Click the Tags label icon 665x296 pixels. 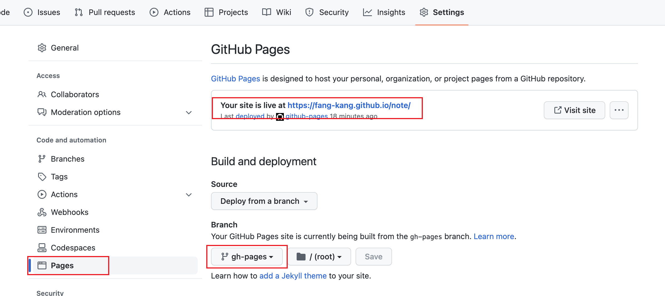42,177
